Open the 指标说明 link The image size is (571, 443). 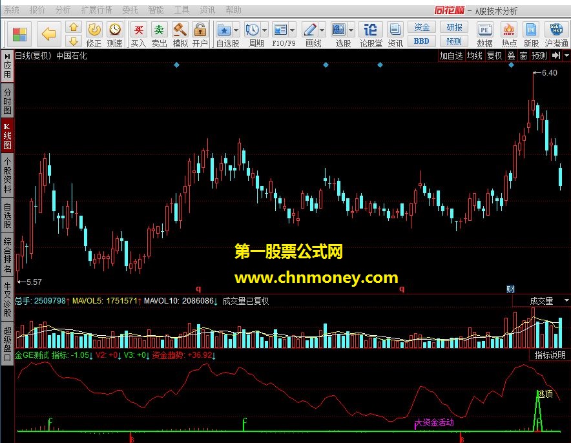550,355
